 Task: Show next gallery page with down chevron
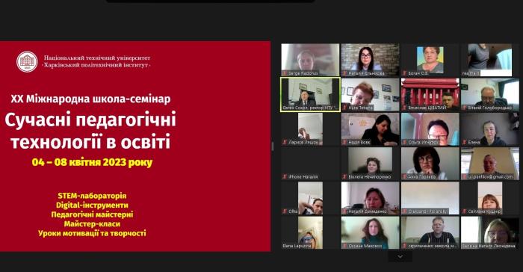coord(400,256)
